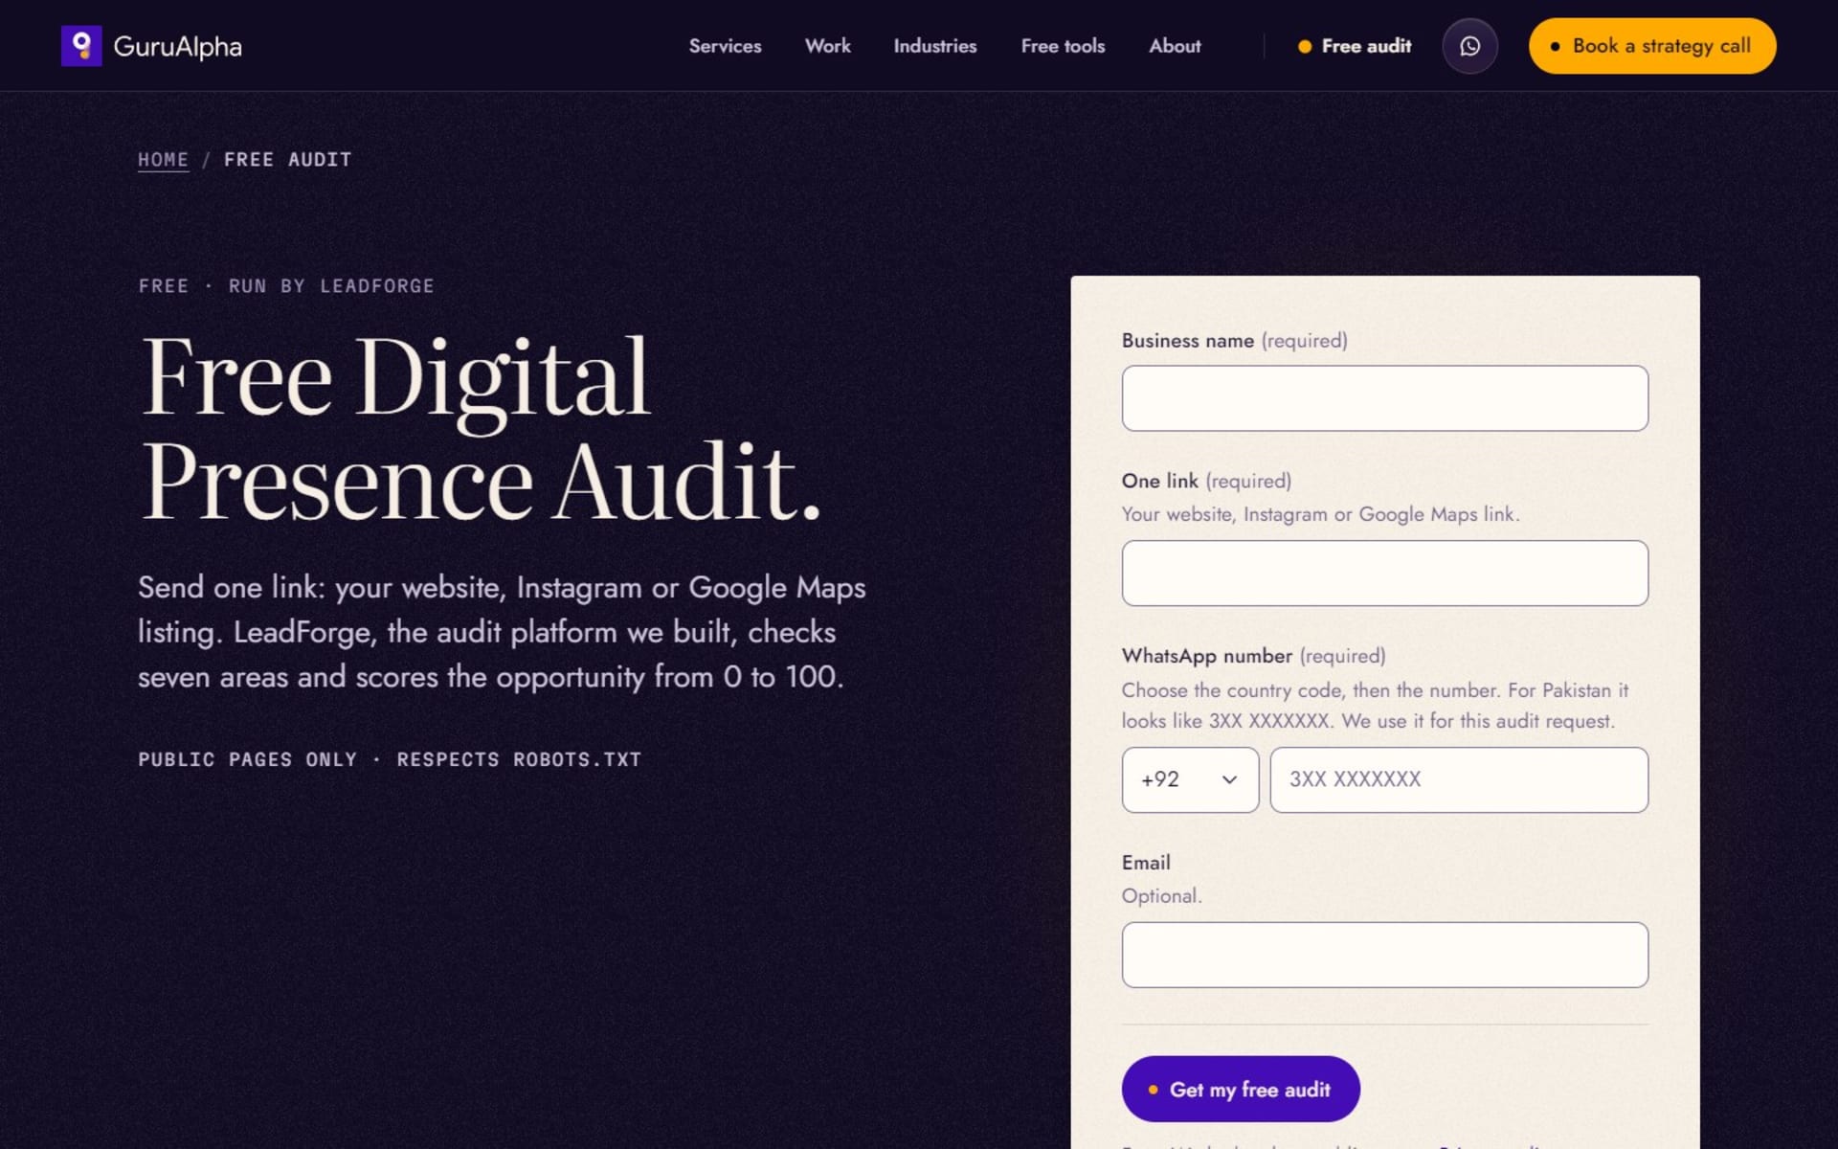Viewport: 1838px width, 1149px height.
Task: Click the FREE AUDIT breadcrumb text
Action: tap(287, 160)
